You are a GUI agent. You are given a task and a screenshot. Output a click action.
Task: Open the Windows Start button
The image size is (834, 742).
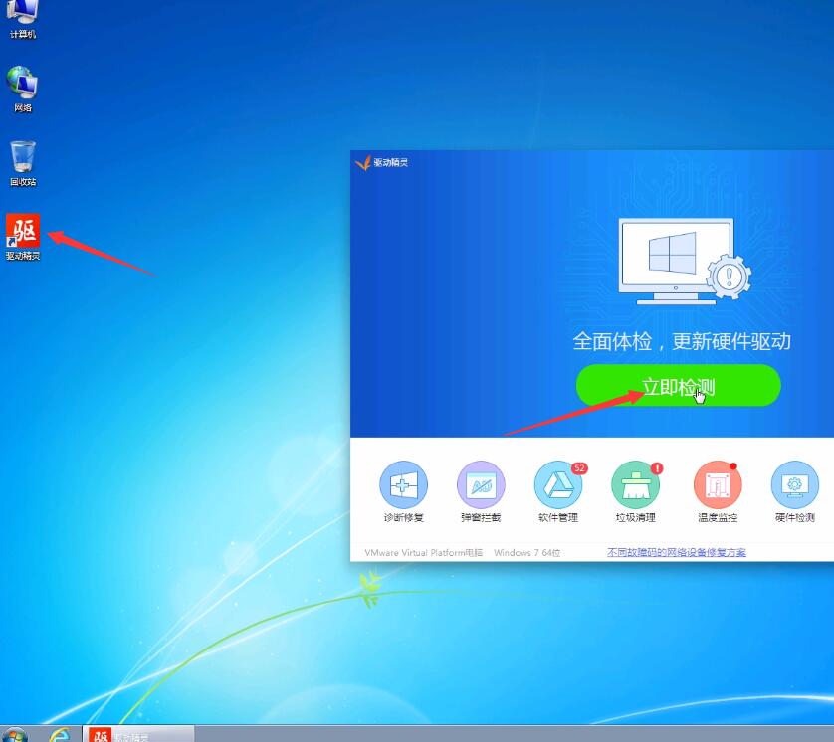(x=14, y=735)
